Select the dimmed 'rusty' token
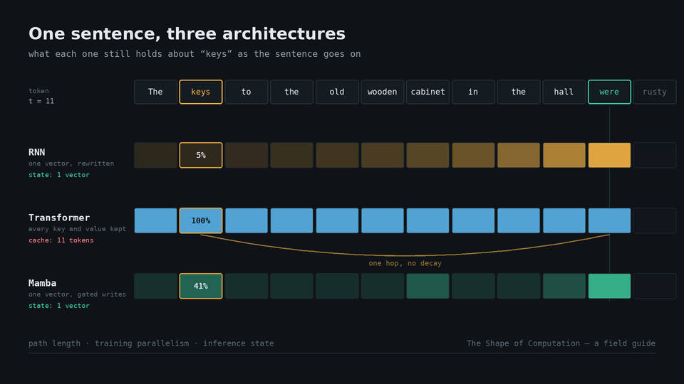This screenshot has width=684, height=384. 654,92
